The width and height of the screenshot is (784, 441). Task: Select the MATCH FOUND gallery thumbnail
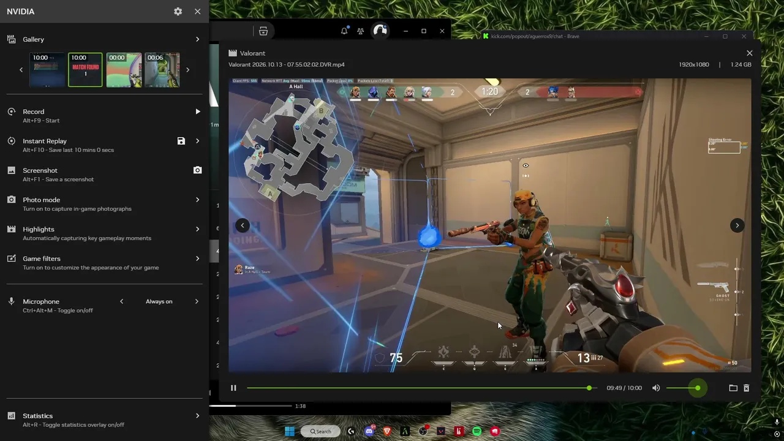coord(85,70)
